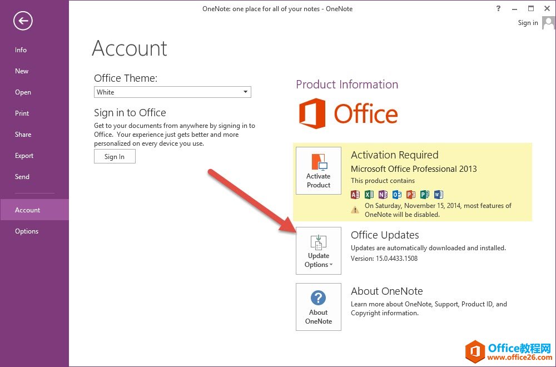Open the Open page in sidebar

[x=23, y=92]
